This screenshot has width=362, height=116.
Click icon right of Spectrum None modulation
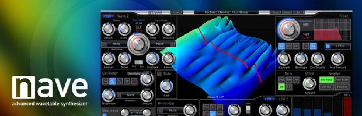coord(173,44)
